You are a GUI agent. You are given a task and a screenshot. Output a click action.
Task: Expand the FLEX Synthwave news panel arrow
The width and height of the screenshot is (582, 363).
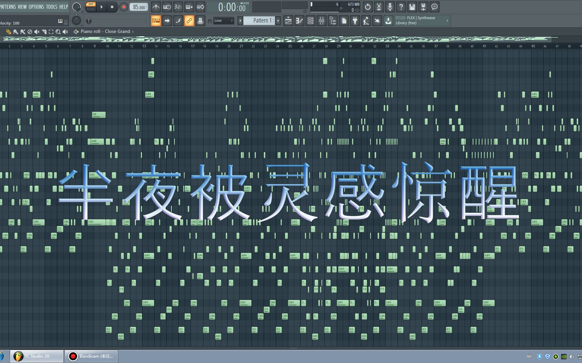pyautogui.click(x=447, y=21)
